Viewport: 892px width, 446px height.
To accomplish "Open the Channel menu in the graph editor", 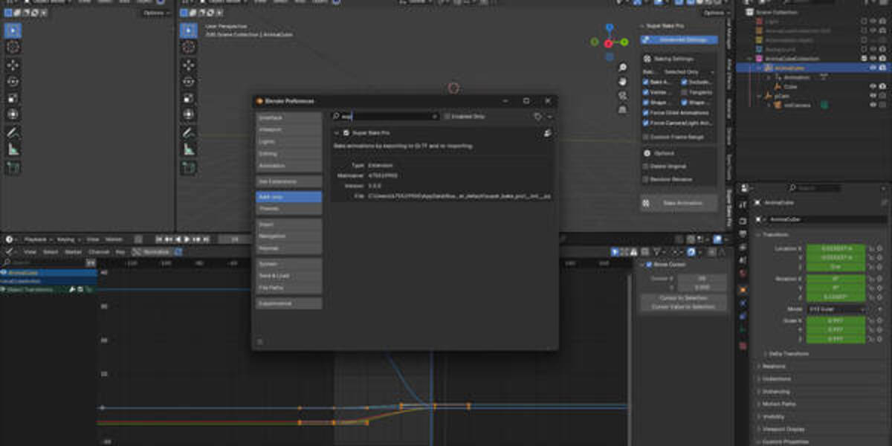I will [99, 252].
